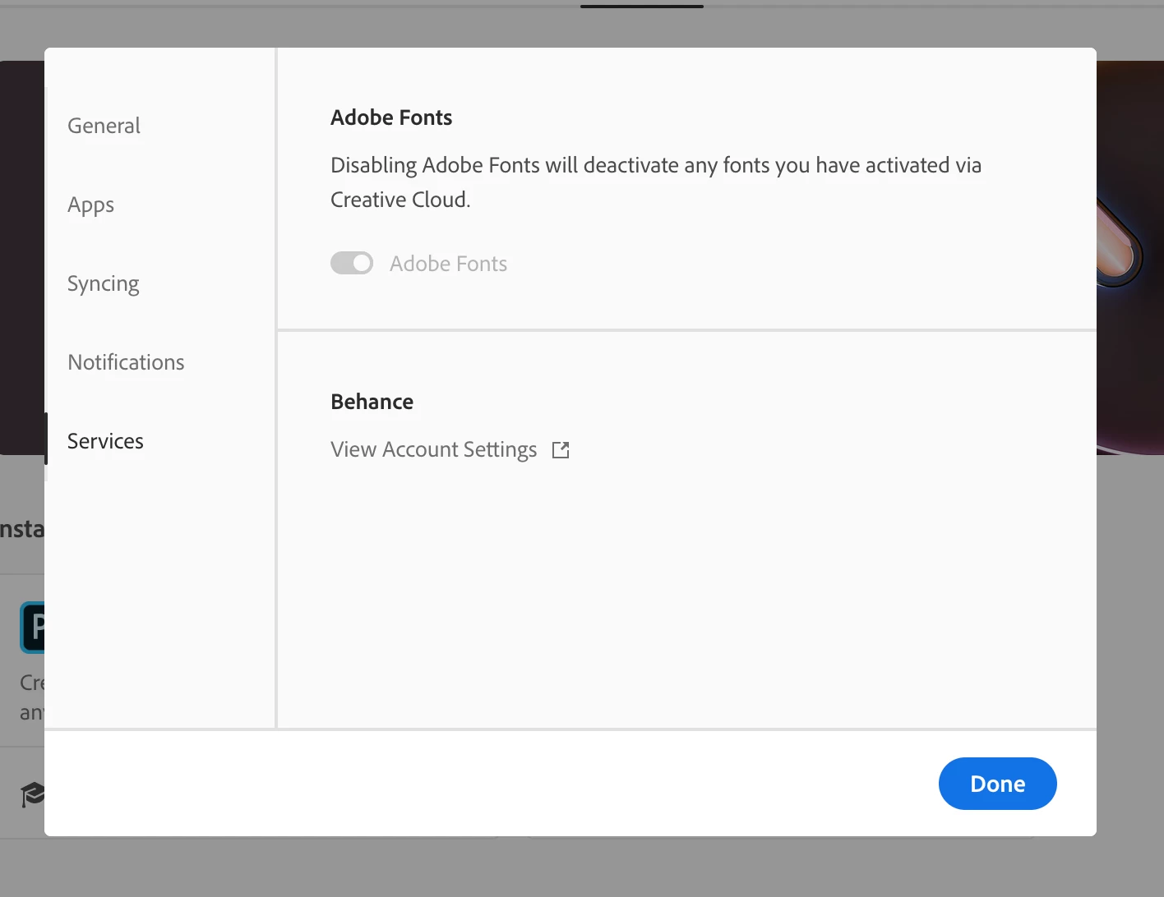
Task: Click the Photoshop app icon behind dialog
Action: (32, 628)
